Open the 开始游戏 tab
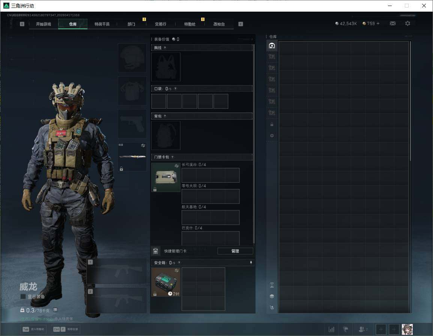This screenshot has height=336, width=433. (x=44, y=24)
